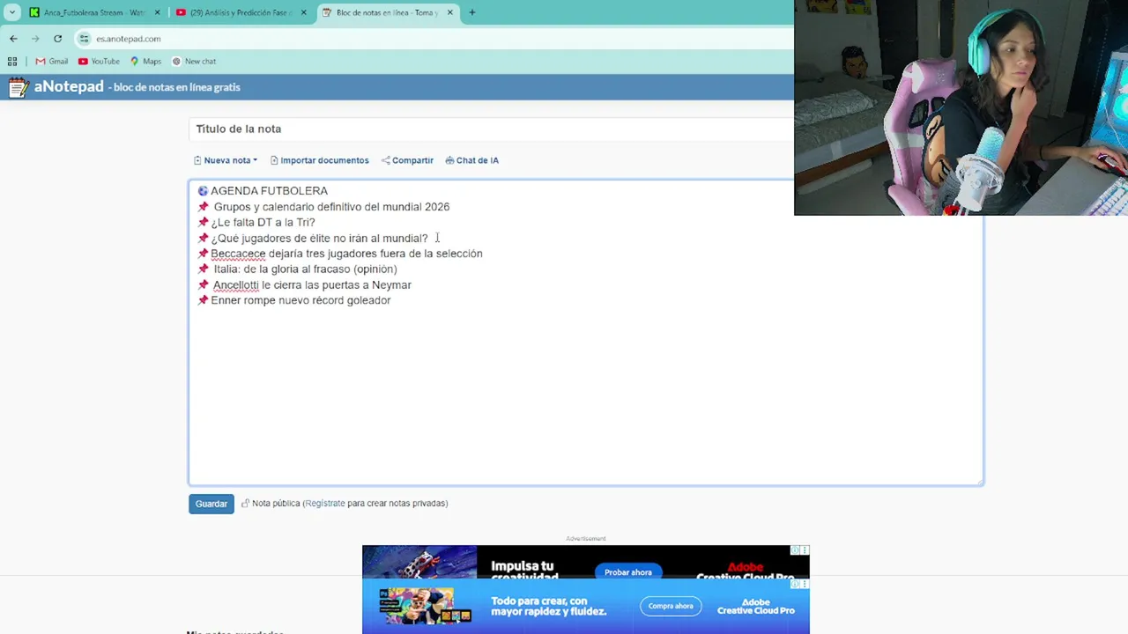Open the Regístrate link
The width and height of the screenshot is (1128, 634).
coord(325,504)
